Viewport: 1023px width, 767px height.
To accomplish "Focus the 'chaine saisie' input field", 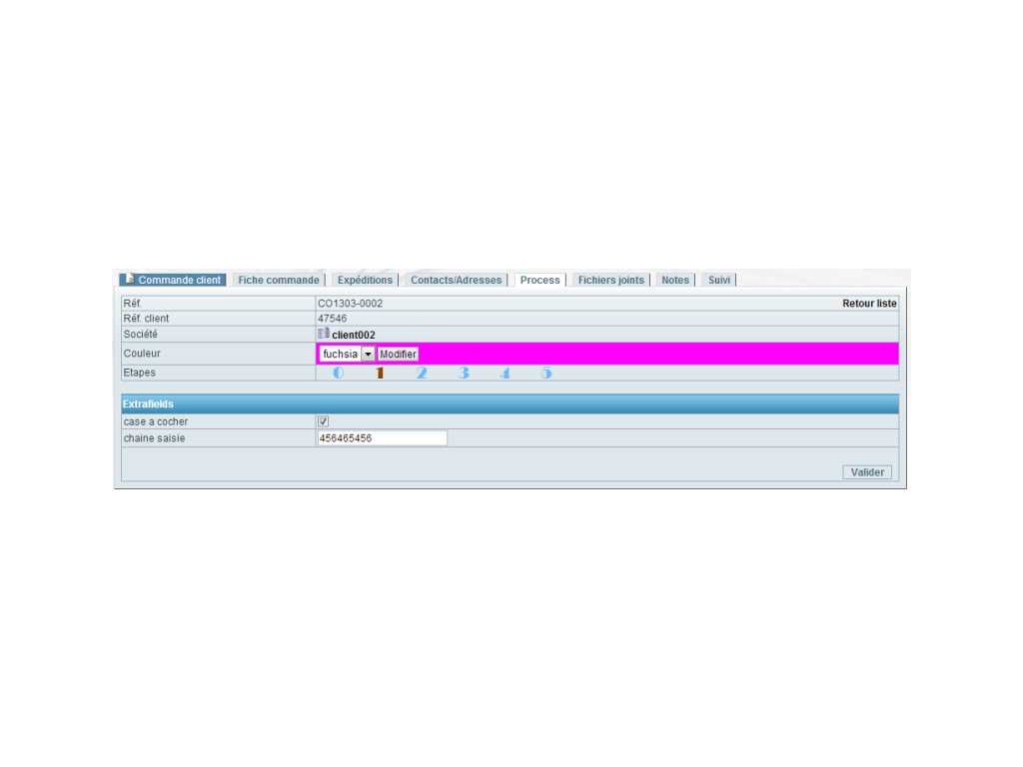I will point(383,438).
